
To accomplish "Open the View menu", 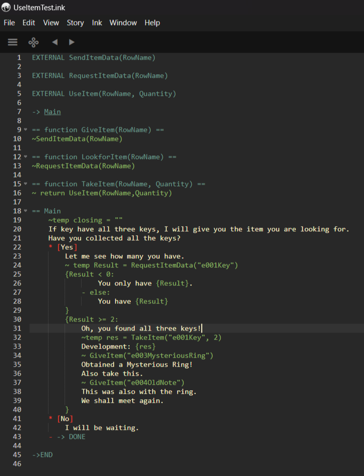I will pyautogui.click(x=51, y=23).
